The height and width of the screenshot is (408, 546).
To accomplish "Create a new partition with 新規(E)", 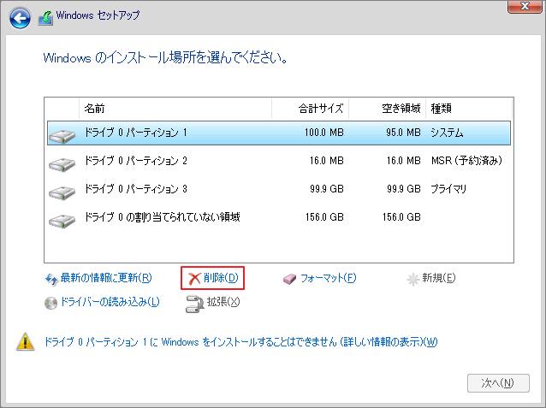I will 438,278.
